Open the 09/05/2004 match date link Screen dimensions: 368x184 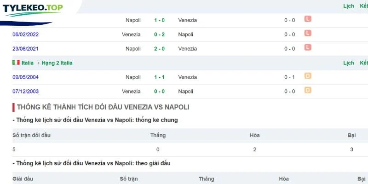(26, 77)
